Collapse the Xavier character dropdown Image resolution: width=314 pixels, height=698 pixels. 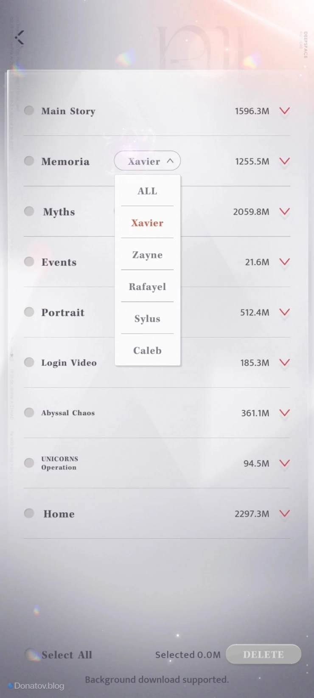click(147, 161)
